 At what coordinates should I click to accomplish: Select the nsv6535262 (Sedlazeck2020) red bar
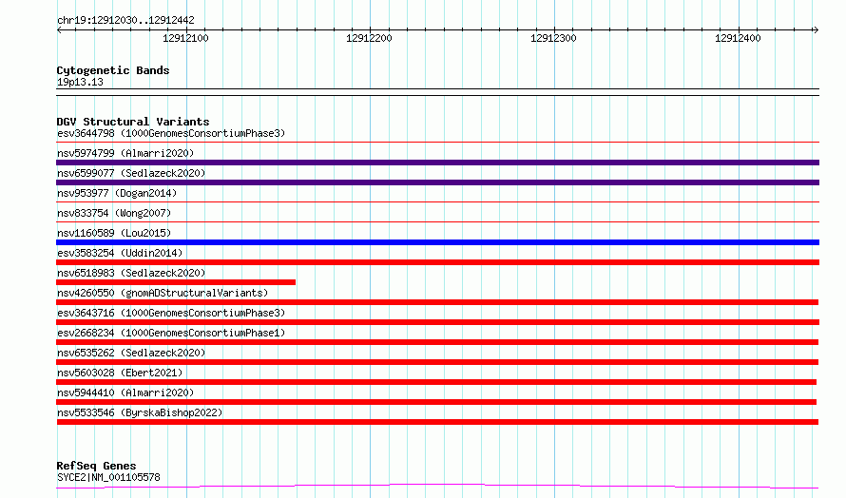pyautogui.click(x=437, y=362)
